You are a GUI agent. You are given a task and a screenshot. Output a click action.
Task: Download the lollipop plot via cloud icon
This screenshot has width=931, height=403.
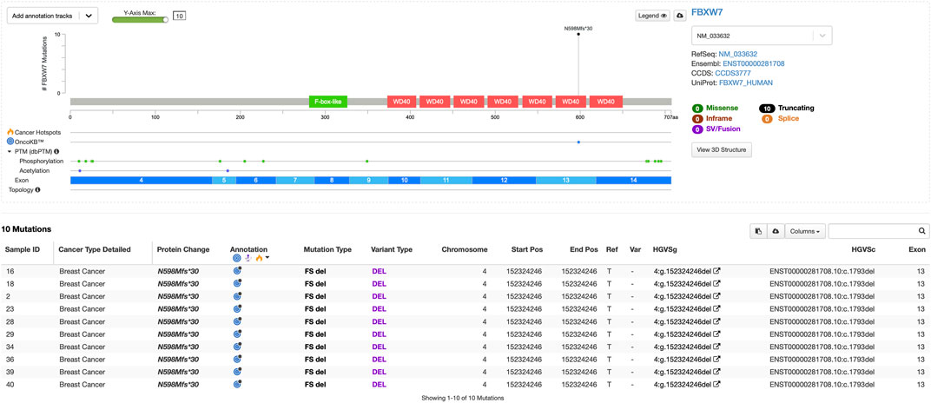(680, 16)
